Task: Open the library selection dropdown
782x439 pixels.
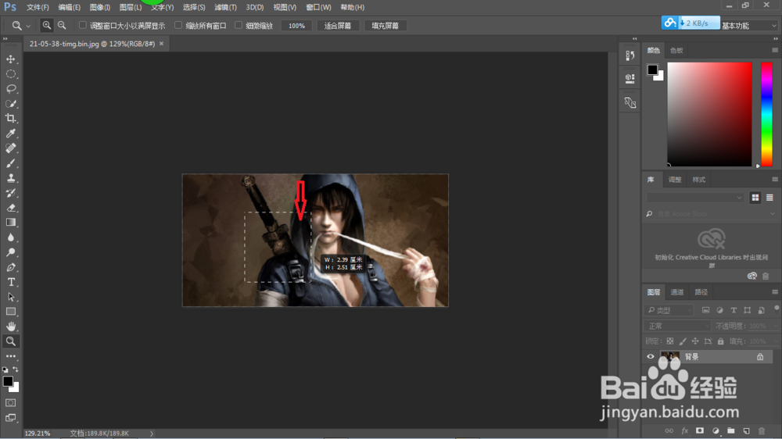Action: coord(694,198)
